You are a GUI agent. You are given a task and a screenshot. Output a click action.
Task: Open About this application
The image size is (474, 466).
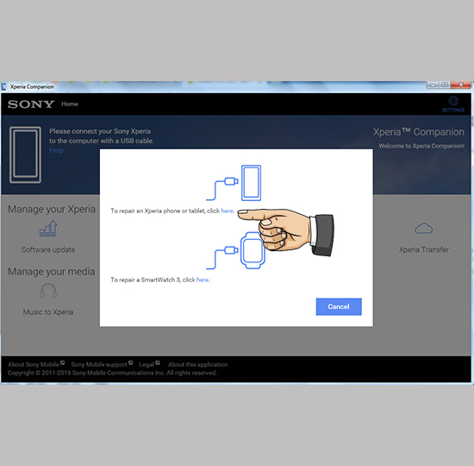click(x=197, y=364)
